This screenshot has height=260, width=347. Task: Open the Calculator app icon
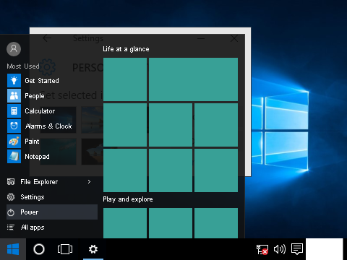pyautogui.click(x=14, y=110)
